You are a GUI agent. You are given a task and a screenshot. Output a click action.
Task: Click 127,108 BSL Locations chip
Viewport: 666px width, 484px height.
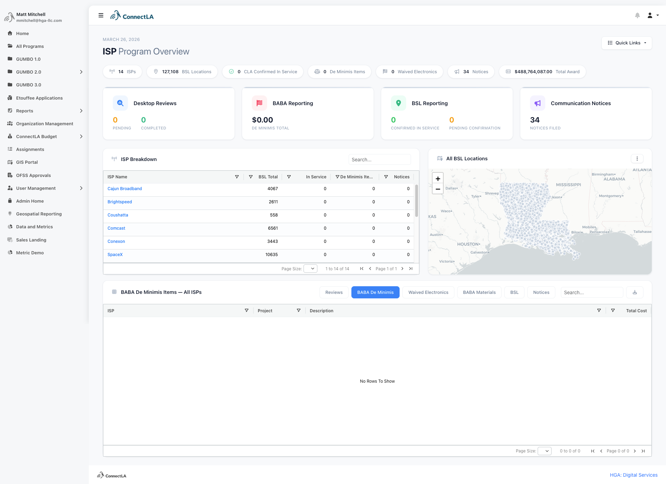point(182,72)
